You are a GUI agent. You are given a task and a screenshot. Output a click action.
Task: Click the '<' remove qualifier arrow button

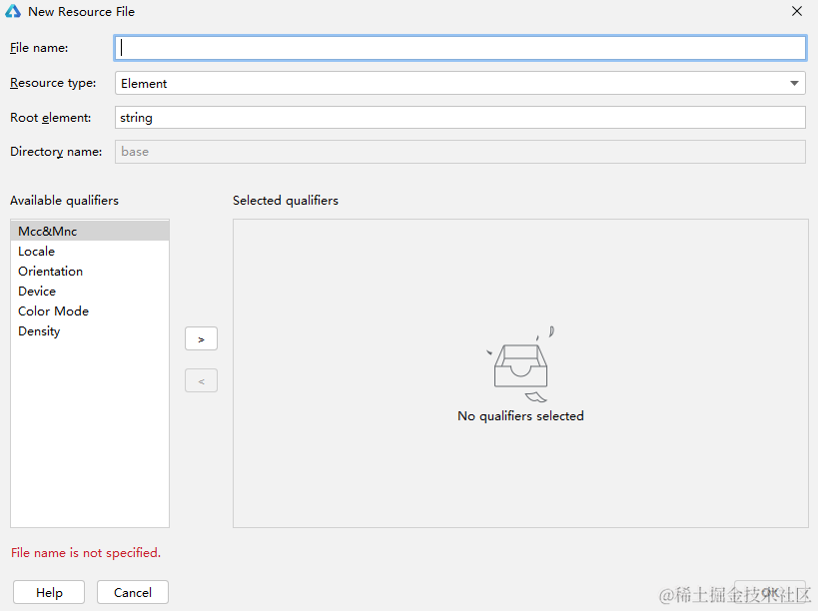(x=201, y=380)
